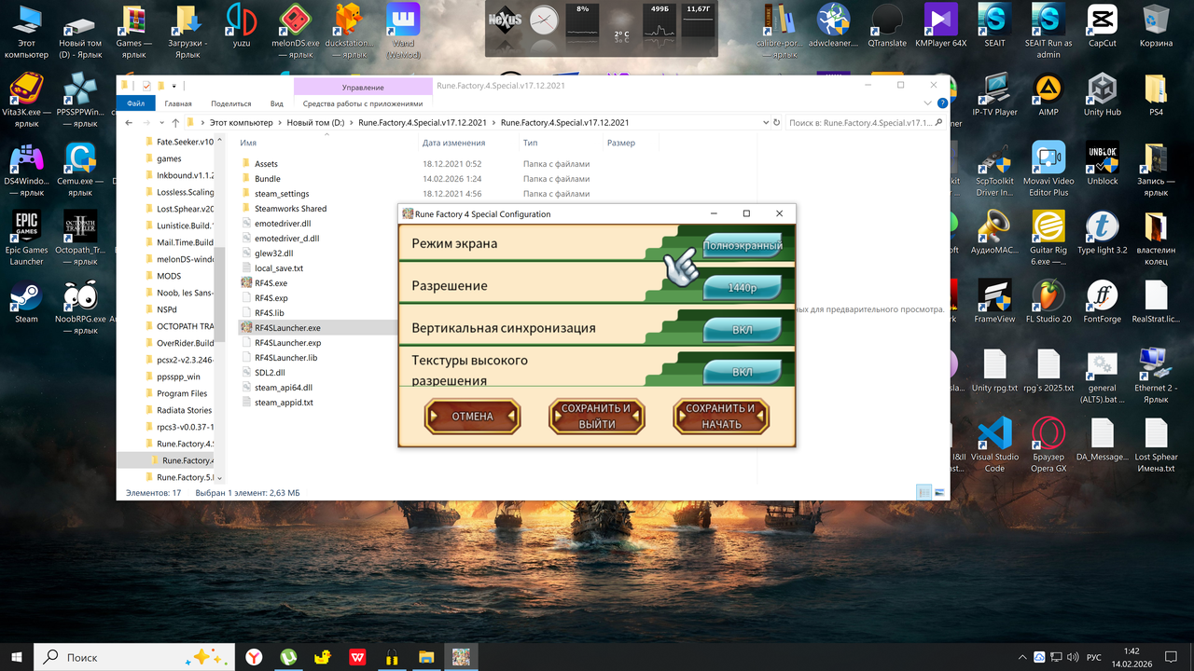Toggle screen mode Полноэкранный setting
1194x671 pixels.
(743, 246)
